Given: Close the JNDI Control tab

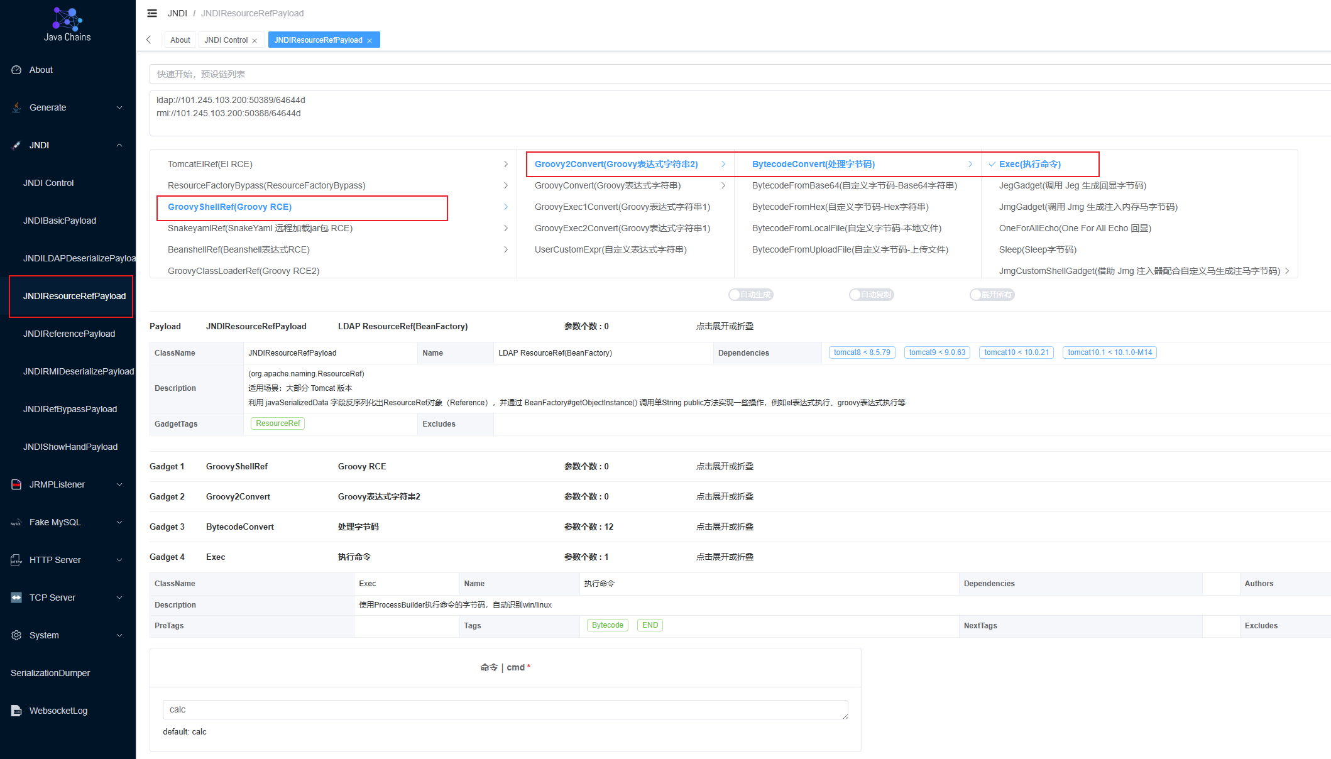Looking at the screenshot, I should pos(255,41).
